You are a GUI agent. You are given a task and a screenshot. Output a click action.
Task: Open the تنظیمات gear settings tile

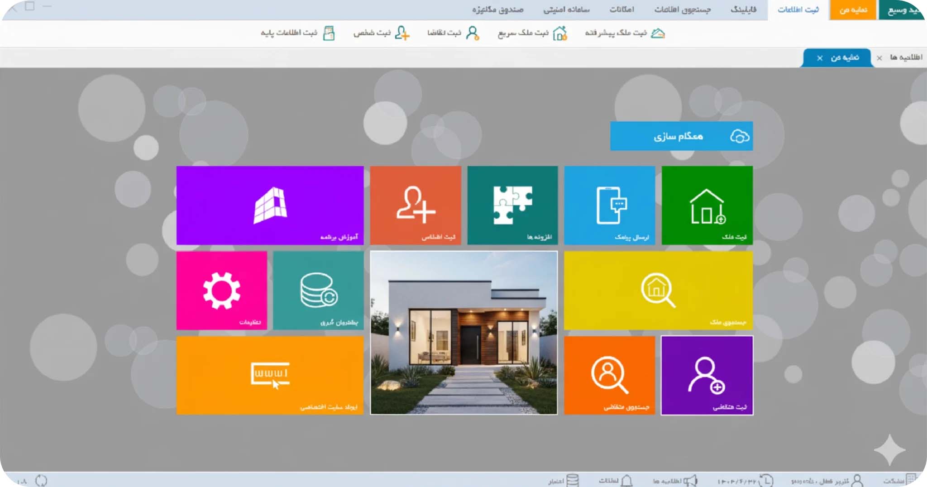pyautogui.click(x=221, y=290)
